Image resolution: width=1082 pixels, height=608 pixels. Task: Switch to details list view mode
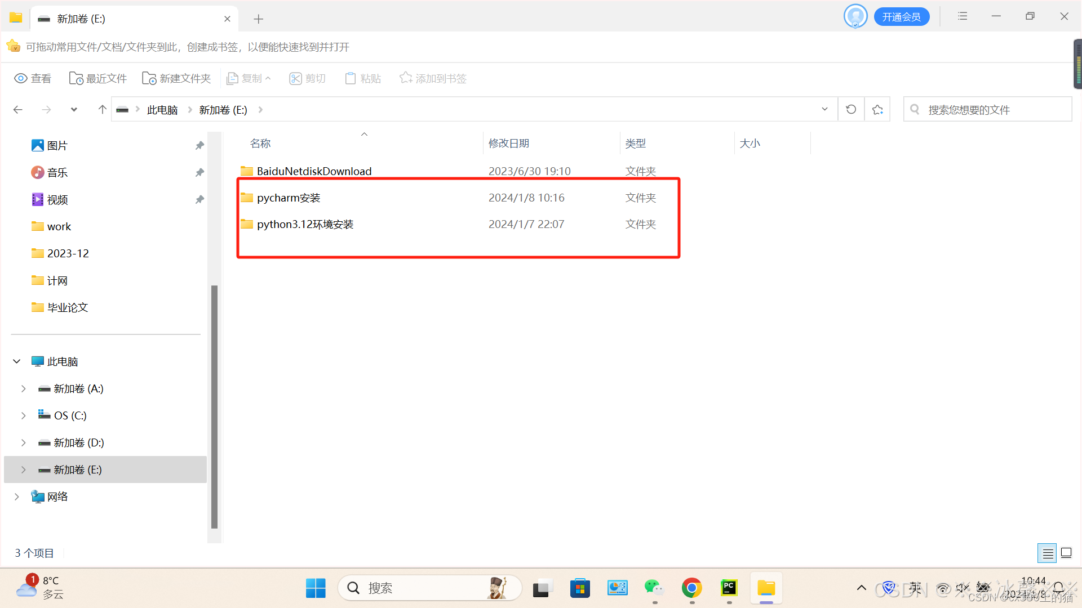point(1047,553)
